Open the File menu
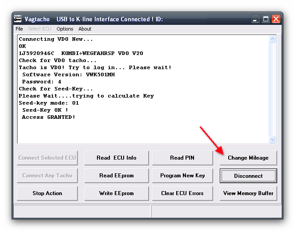Viewport: 295px width, 231px height. [x=19, y=29]
